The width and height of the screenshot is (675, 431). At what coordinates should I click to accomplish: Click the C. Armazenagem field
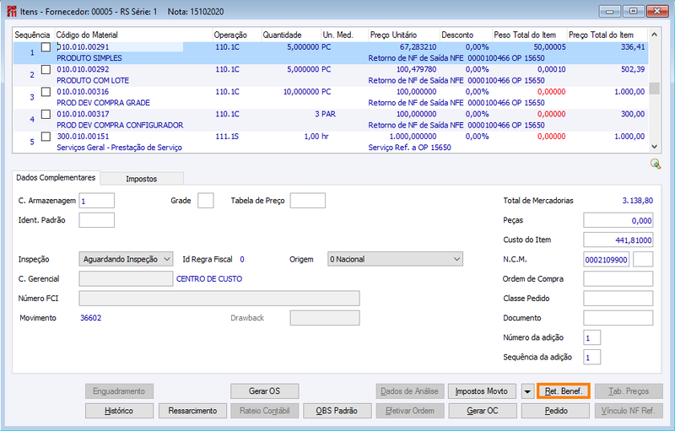[96, 201]
